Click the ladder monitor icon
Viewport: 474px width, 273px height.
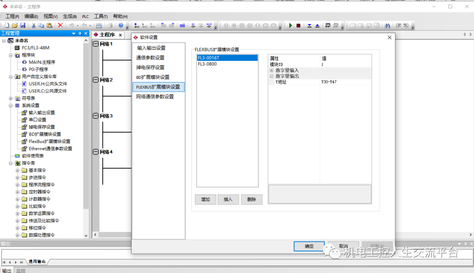[x=328, y=26]
